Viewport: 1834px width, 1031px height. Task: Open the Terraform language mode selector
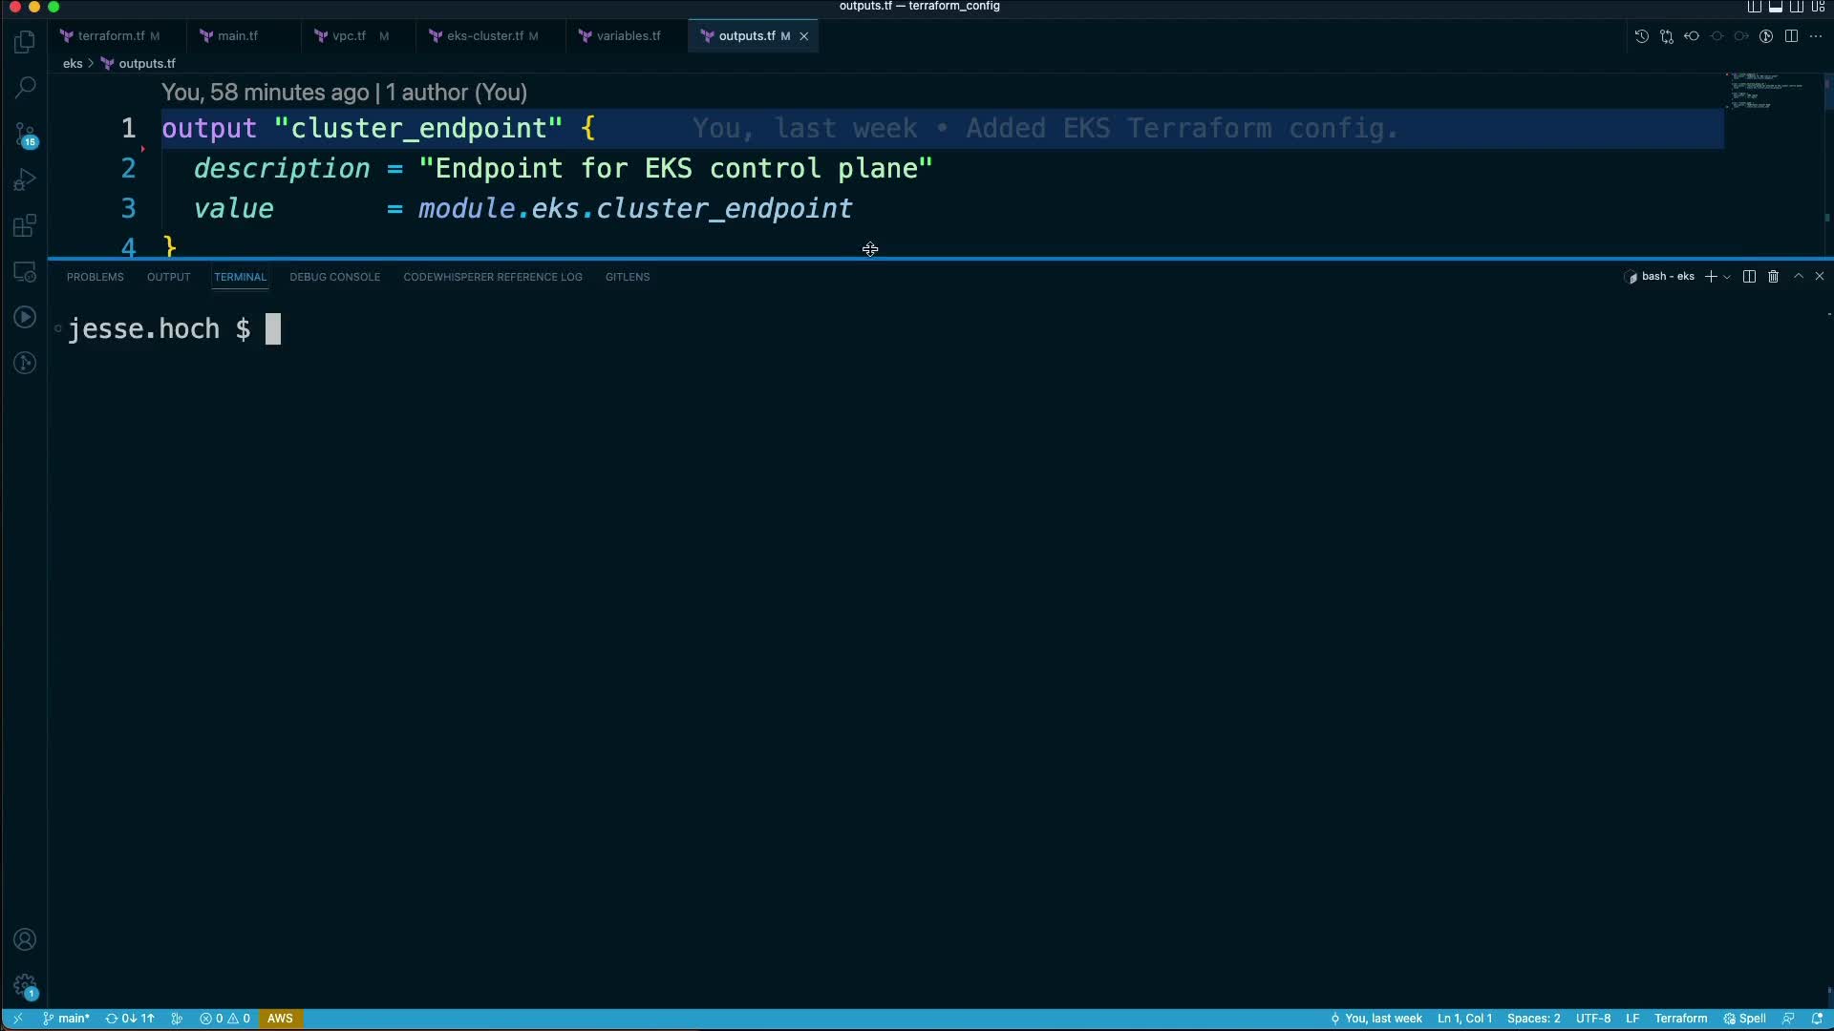[1680, 1019]
